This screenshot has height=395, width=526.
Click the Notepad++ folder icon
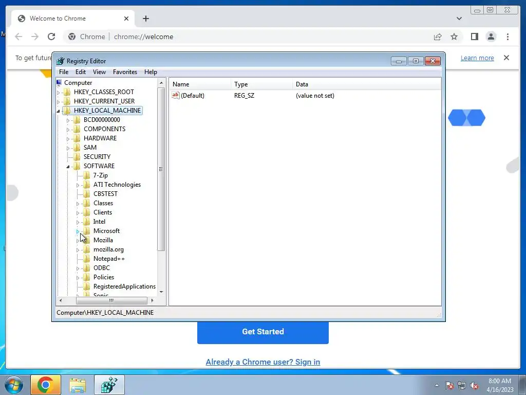point(86,259)
